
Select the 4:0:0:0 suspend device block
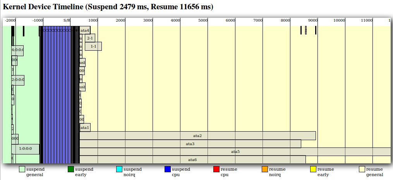pyautogui.click(x=17, y=50)
